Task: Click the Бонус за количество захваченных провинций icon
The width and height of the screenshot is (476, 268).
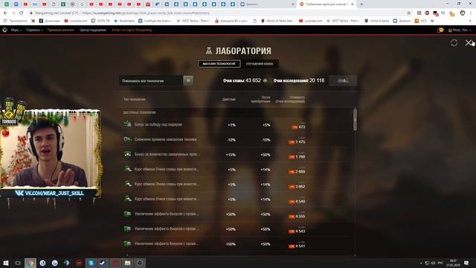Action: [127, 154]
